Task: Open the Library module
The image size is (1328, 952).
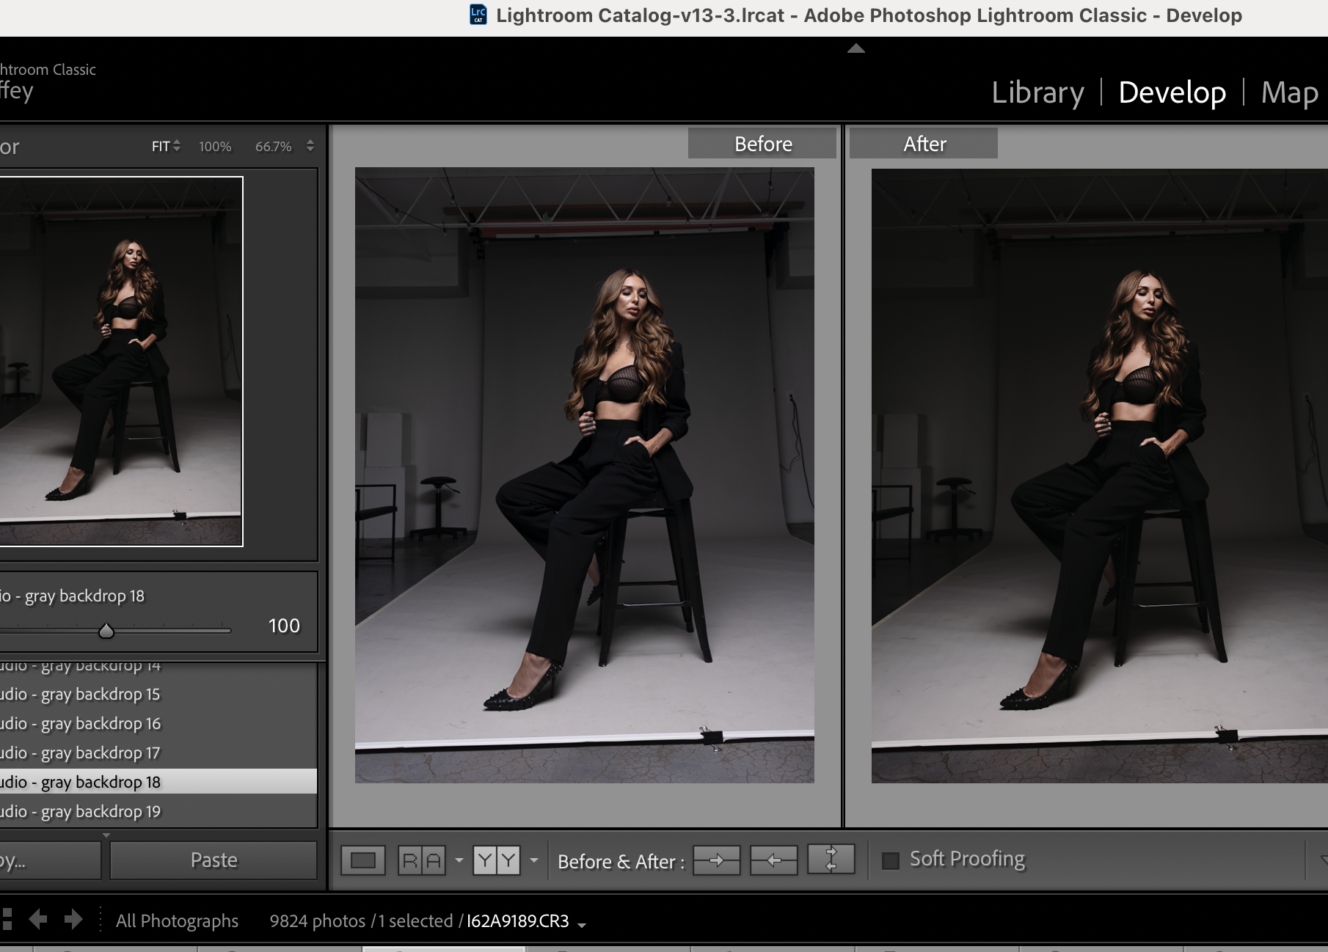Action: click(1037, 92)
